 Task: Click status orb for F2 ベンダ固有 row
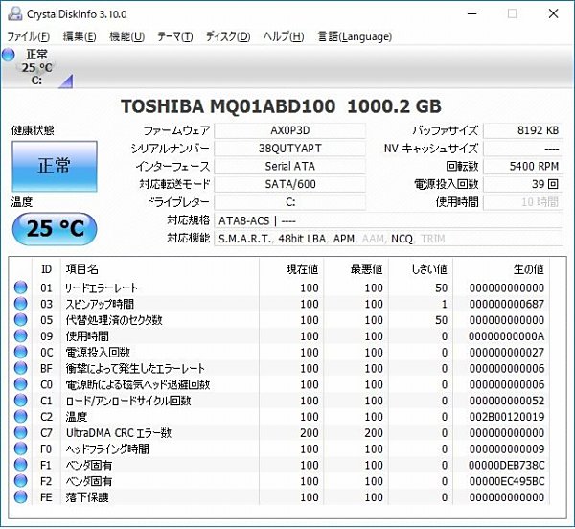[x=21, y=481]
